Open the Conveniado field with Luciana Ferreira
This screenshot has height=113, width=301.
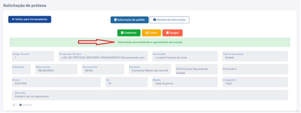pos(185,56)
